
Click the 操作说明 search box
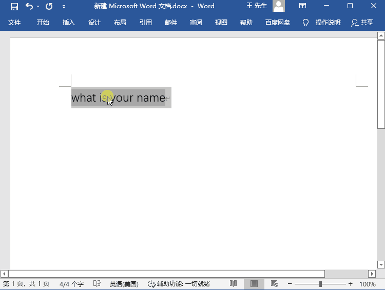click(329, 23)
